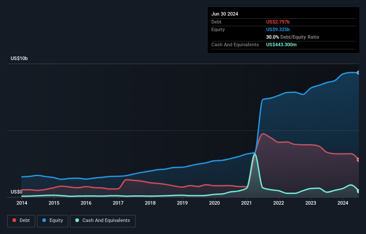366x234 pixels.
Task: Click Cash And Equivalents label in tooltip
Action: pos(235,44)
